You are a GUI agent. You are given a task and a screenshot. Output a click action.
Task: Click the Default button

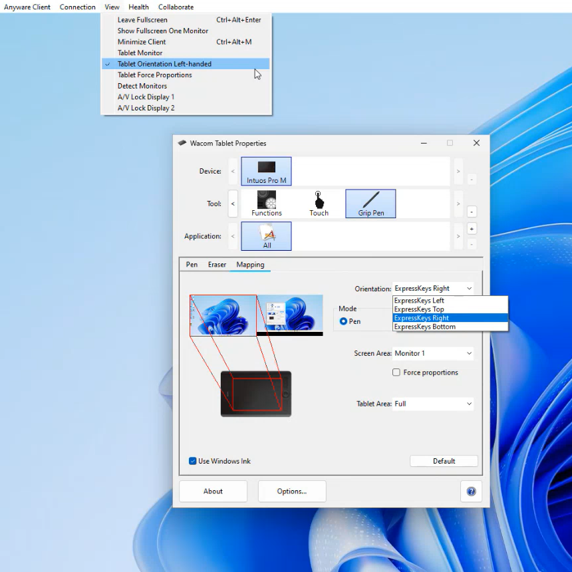pyautogui.click(x=444, y=461)
